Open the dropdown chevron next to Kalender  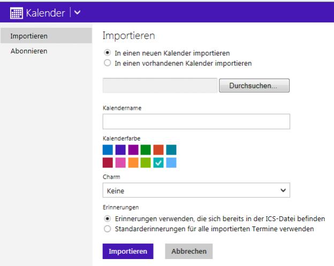coord(77,12)
